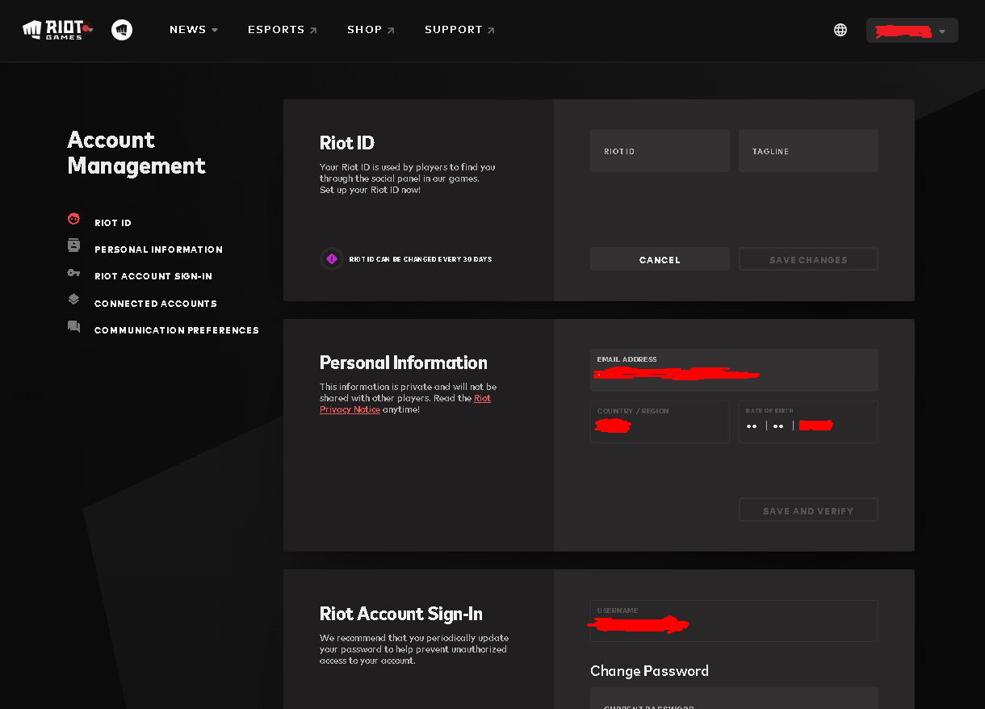985x709 pixels.
Task: Jump to Riot Account Sign-In section
Action: pyautogui.click(x=153, y=276)
